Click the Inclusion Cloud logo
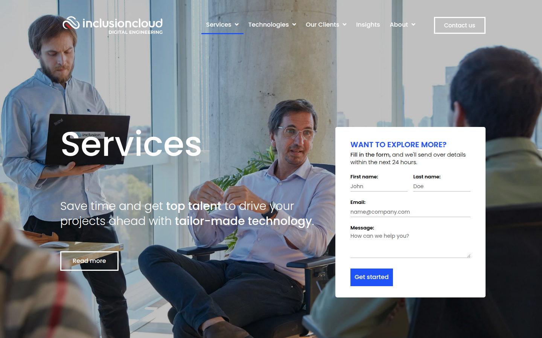The width and height of the screenshot is (542, 338). (x=113, y=25)
